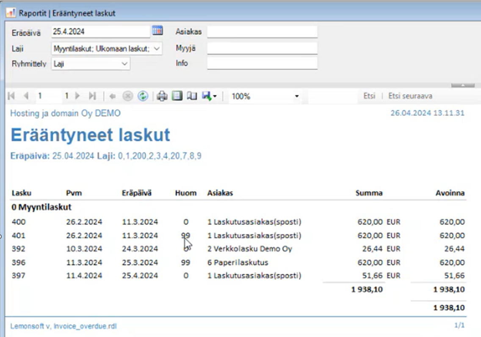Click the Myyjä input field
Viewport: 481px width, 337px height.
[x=262, y=48]
